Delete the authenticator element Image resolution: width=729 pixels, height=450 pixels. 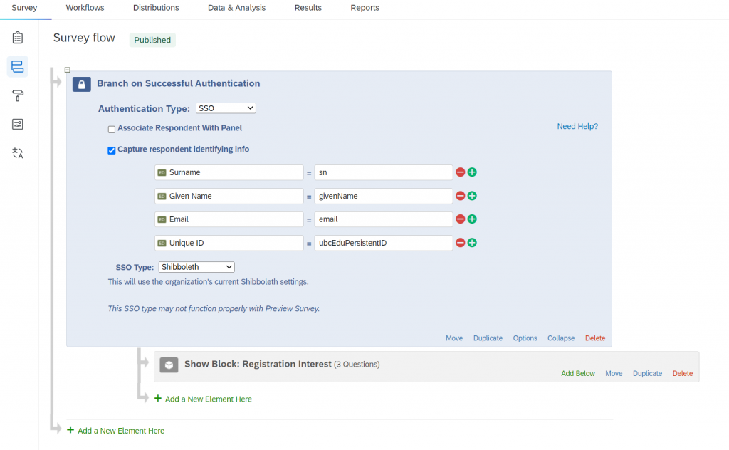[595, 338]
